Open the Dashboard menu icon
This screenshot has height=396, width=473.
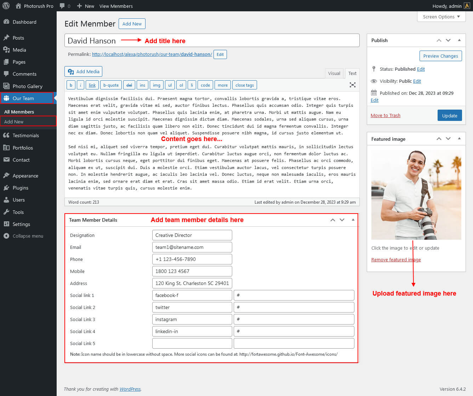tap(6, 22)
